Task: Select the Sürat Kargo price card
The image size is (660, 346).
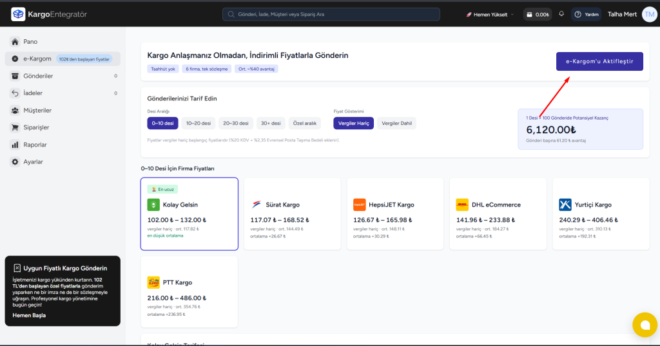Action: click(292, 214)
